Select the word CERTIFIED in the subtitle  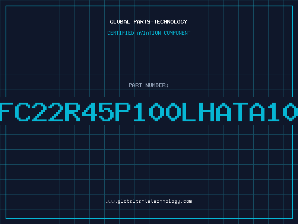pos(120,33)
